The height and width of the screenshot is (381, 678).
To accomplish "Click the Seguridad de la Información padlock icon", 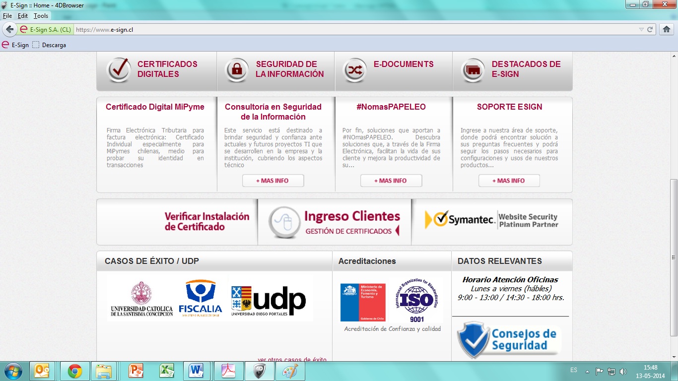I will (237, 70).
